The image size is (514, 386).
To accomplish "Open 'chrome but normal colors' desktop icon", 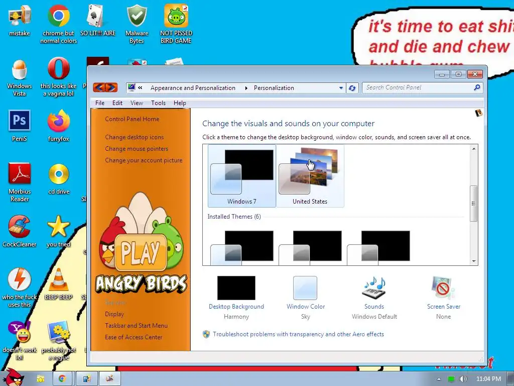I will [x=58, y=24].
